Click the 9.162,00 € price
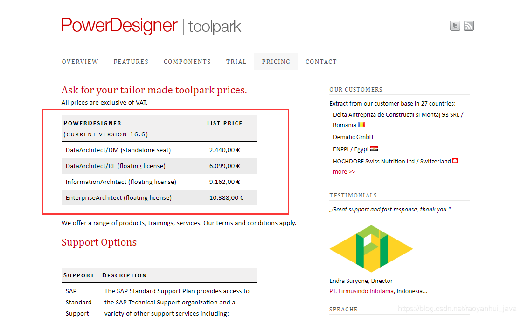521x317 pixels. 225,182
